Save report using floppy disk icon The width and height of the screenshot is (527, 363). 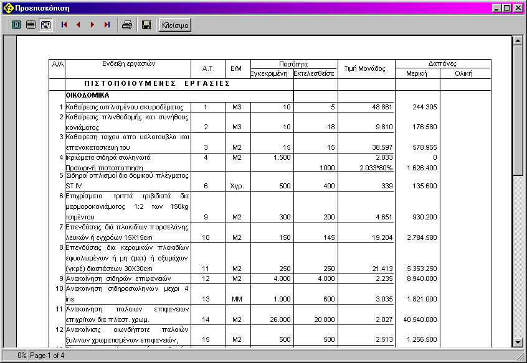click(x=146, y=25)
